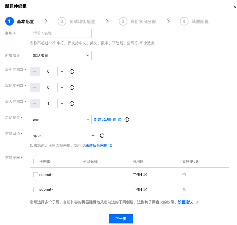Increase 起始实例数 with plus button
The width and height of the screenshot is (237, 225).
[x=62, y=88]
